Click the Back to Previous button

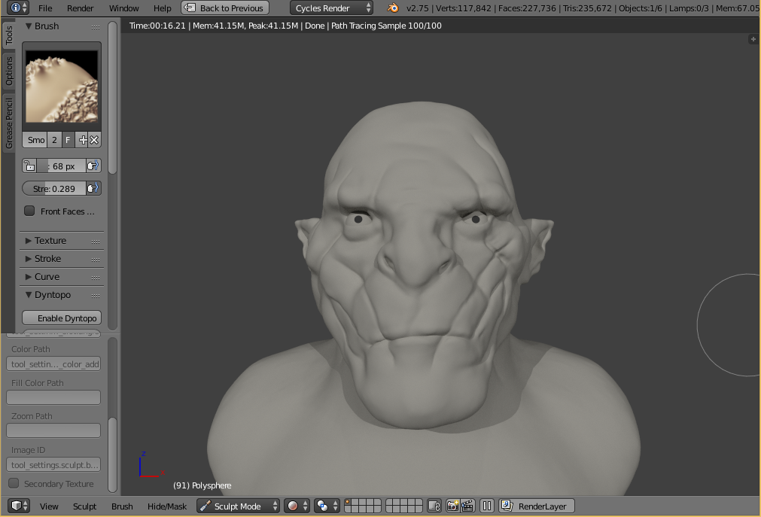[225, 8]
